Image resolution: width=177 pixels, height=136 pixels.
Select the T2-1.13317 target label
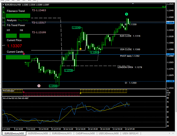tap(39, 23)
